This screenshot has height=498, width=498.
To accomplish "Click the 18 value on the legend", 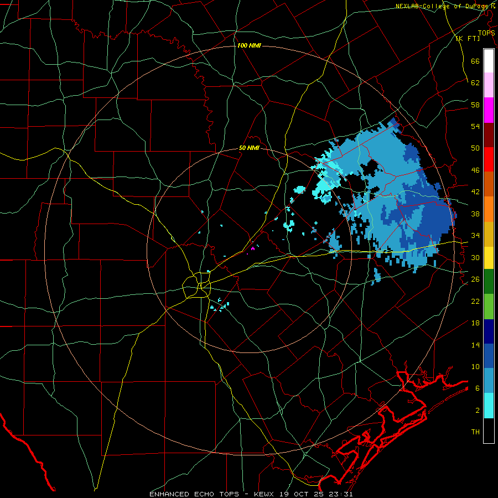I will pos(475,323).
